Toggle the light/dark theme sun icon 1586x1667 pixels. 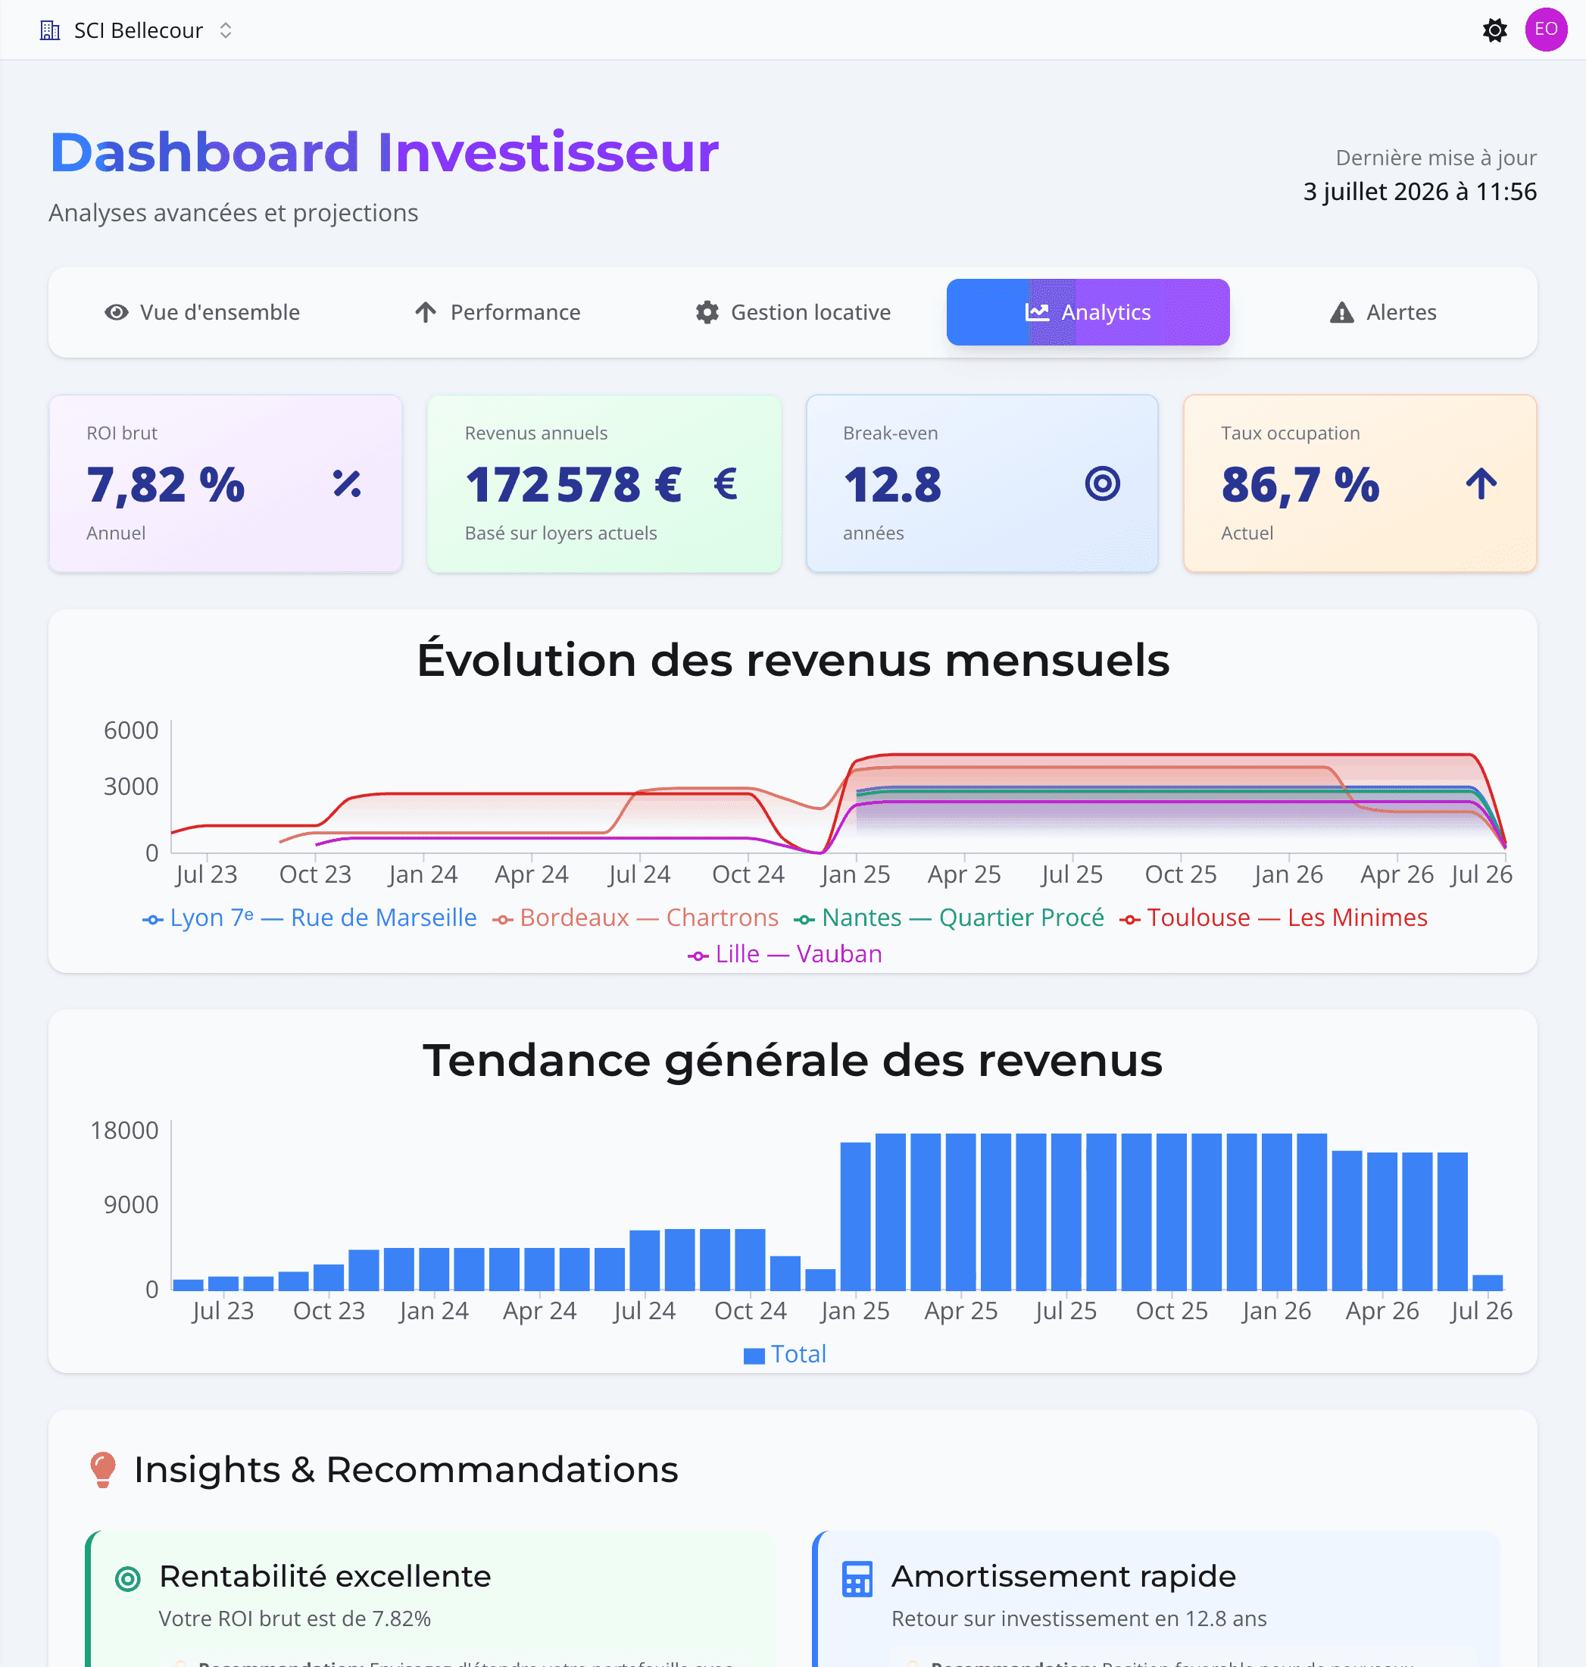(1494, 30)
